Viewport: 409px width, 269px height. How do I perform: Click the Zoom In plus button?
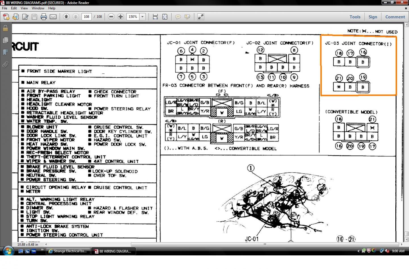(x=121, y=17)
